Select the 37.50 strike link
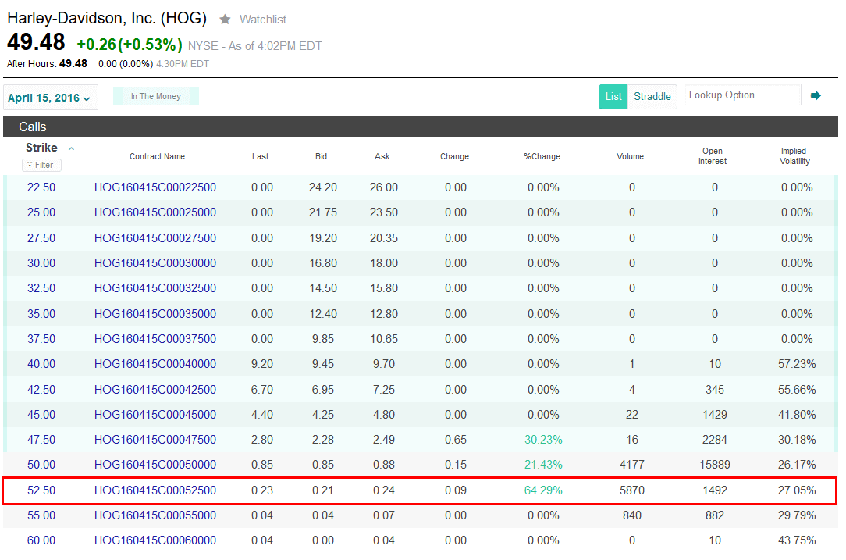 (x=41, y=339)
